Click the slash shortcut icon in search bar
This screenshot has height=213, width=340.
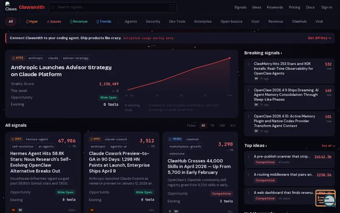pyautogui.click(x=171, y=7)
